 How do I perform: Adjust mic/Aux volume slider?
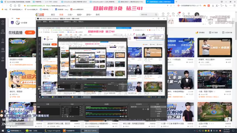tap(103, 116)
